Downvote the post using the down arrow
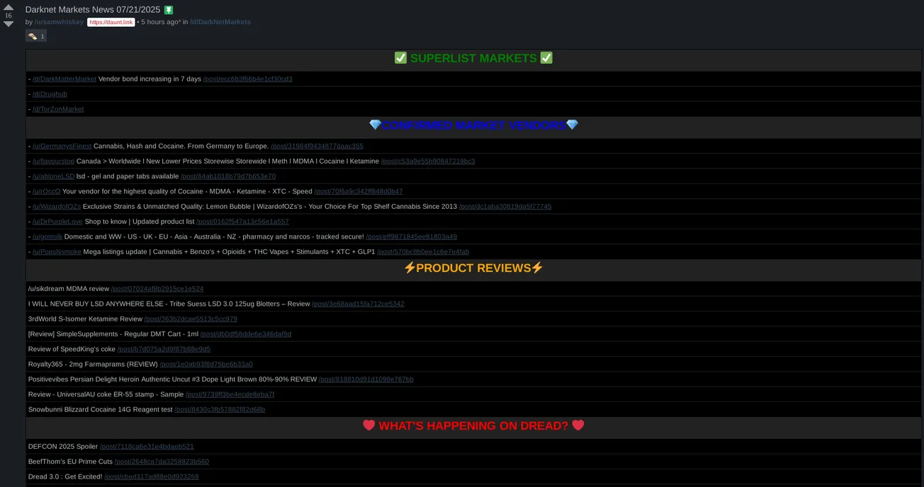 click(9, 23)
